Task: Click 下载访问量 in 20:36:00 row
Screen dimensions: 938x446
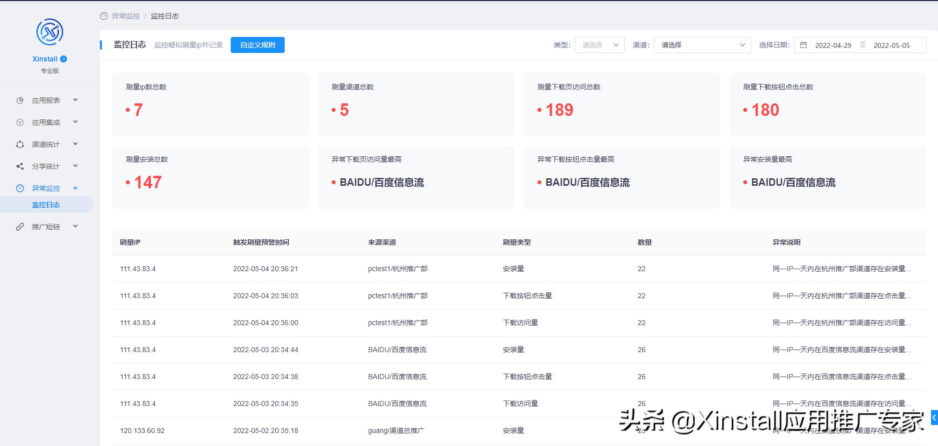Action: (520, 323)
